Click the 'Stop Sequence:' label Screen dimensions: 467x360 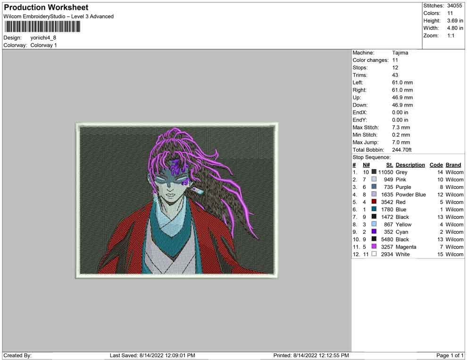(x=371, y=157)
